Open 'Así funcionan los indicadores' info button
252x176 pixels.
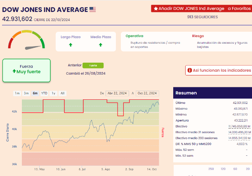click(219, 70)
